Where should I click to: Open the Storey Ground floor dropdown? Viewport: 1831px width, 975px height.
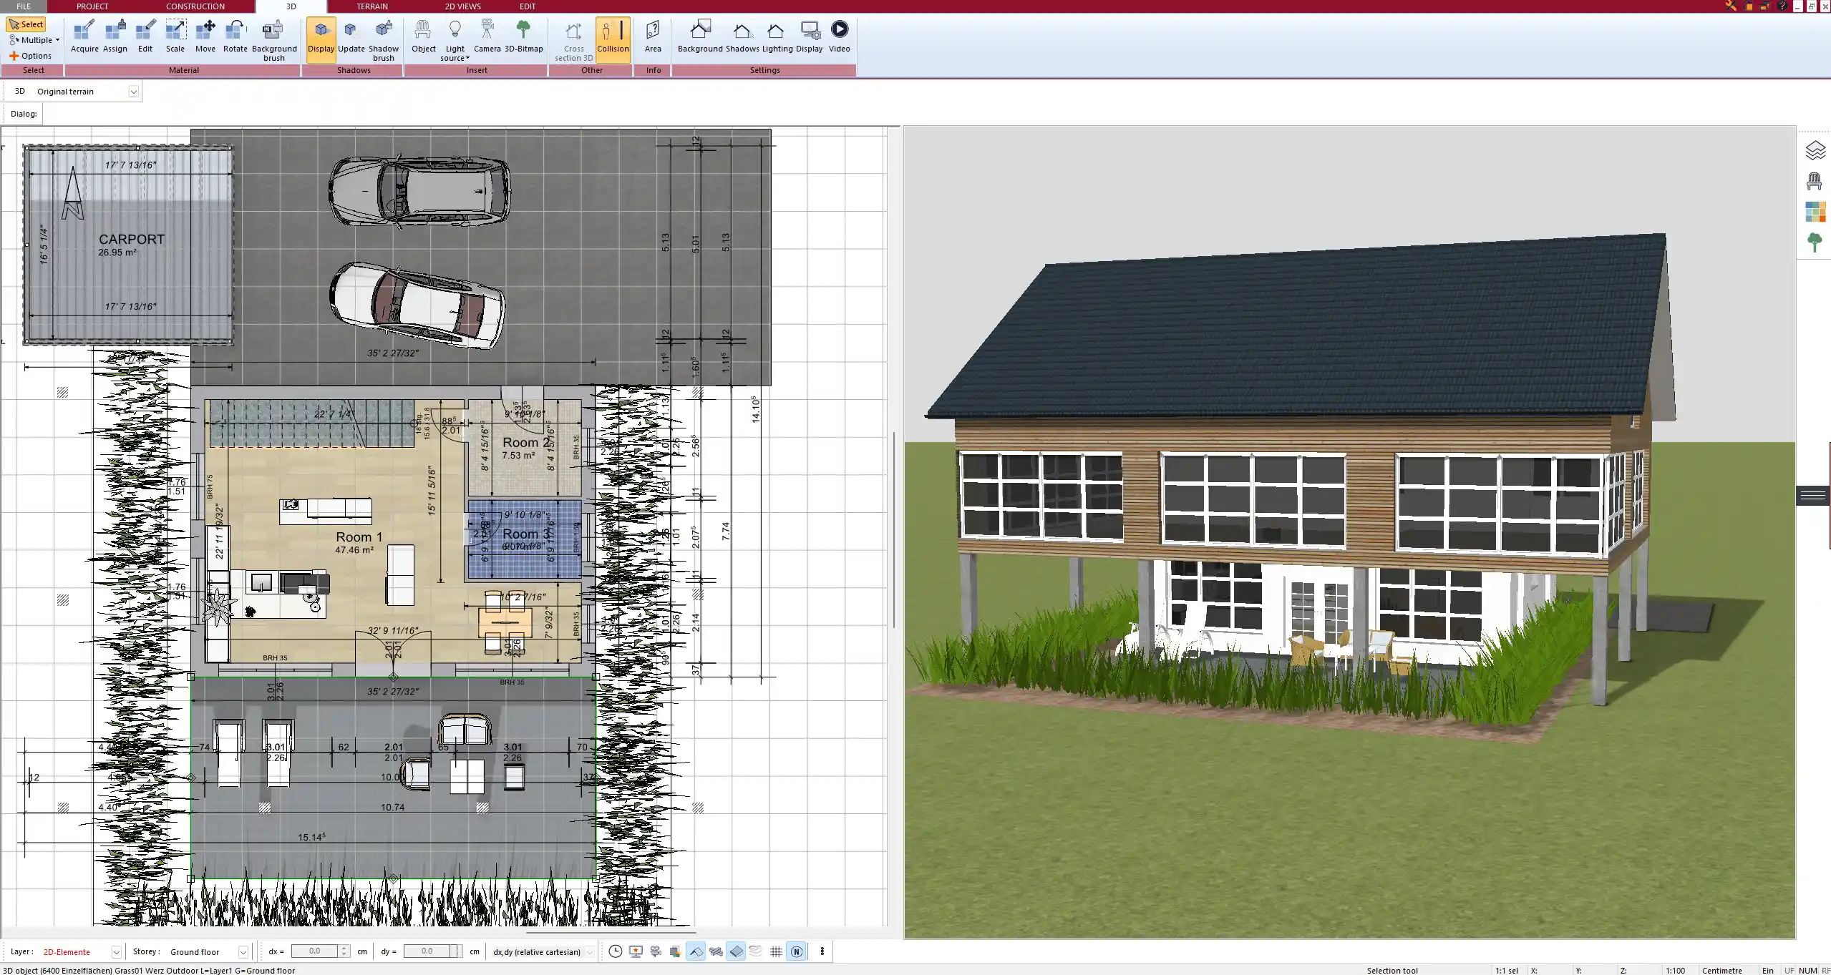(243, 952)
